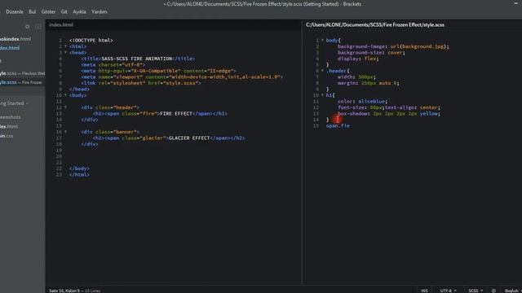Screen dimensions: 522x293
Task: Open the highlighted index.html working file
Action: tap(10, 48)
